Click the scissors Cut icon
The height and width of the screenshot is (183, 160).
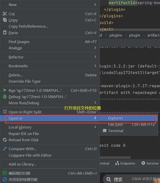click(x=5, y=14)
